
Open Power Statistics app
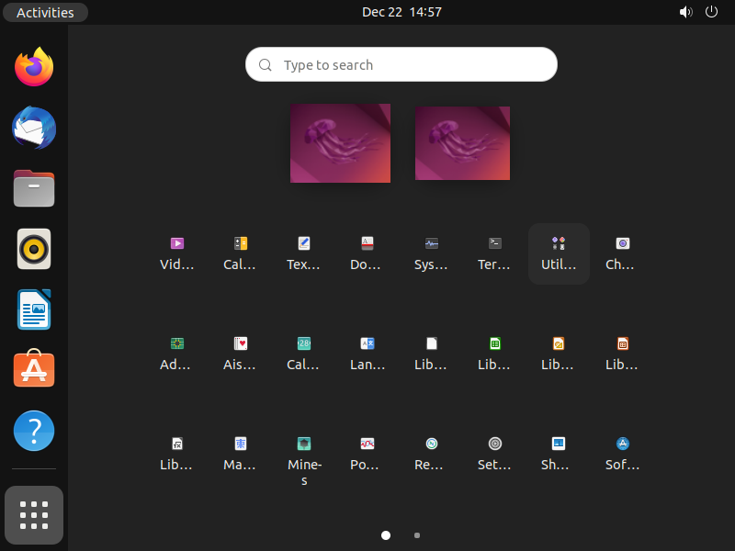[x=367, y=454]
